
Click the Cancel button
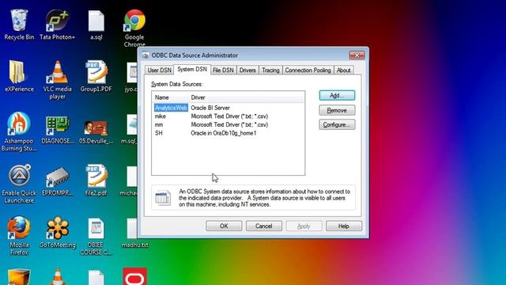point(263,226)
